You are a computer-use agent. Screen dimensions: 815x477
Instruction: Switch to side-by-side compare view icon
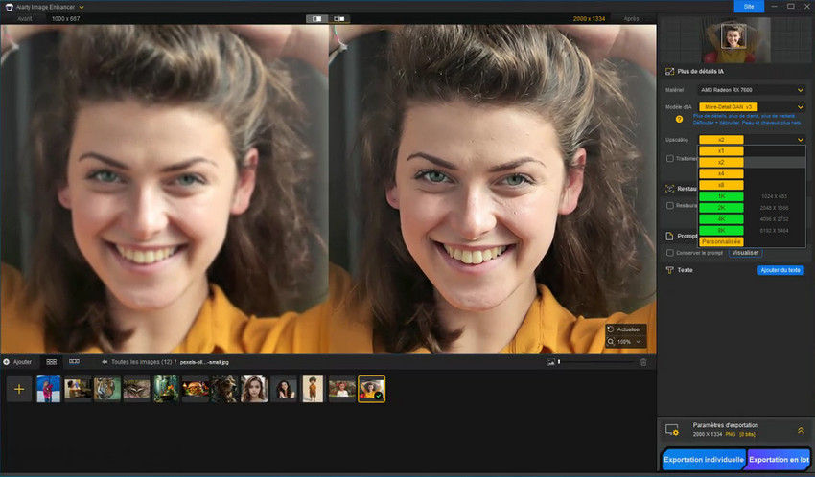339,18
